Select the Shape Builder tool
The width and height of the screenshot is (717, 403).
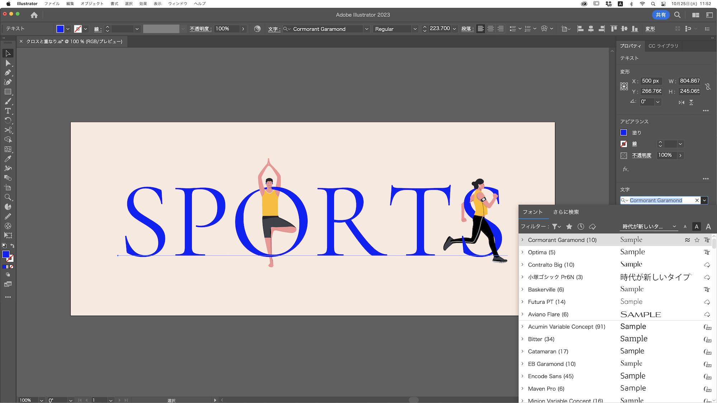click(8, 140)
